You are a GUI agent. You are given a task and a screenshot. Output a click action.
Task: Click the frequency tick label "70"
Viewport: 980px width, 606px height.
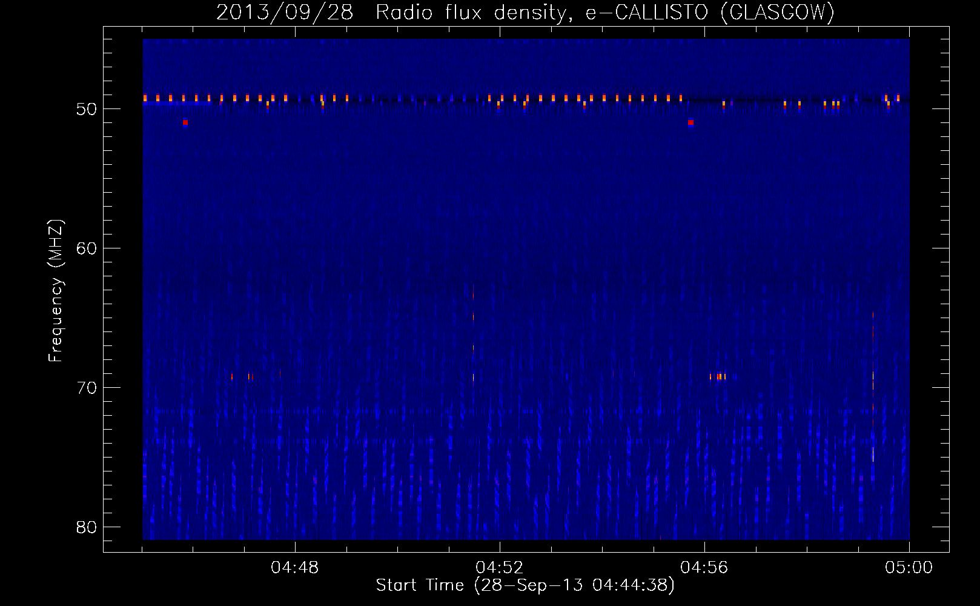coord(87,388)
